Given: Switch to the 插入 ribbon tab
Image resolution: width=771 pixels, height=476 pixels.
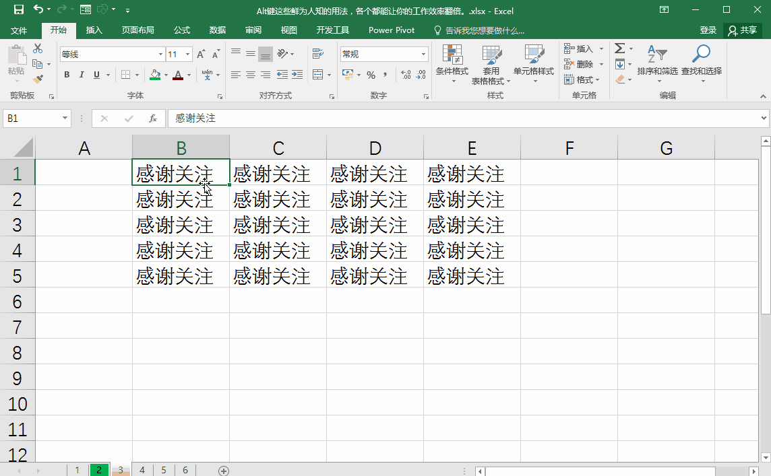Looking at the screenshot, I should 94,30.
